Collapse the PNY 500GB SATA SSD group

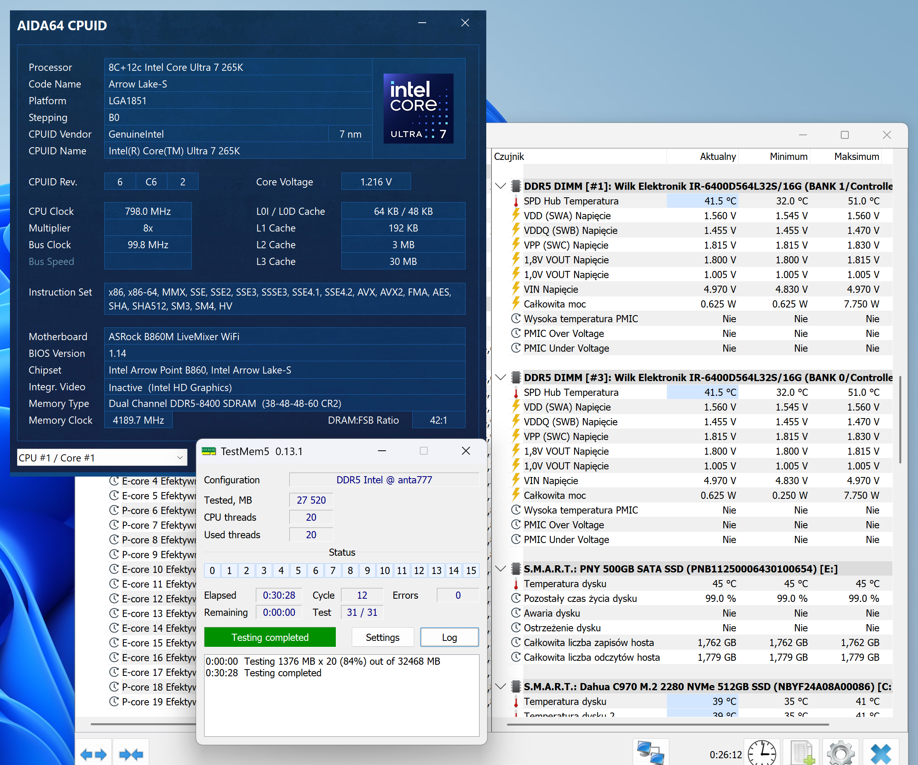click(501, 569)
